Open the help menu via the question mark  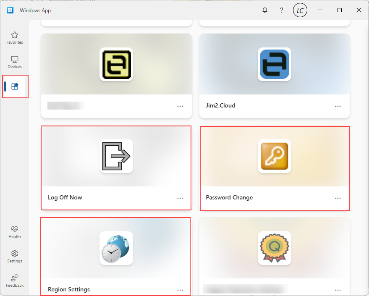tap(282, 10)
